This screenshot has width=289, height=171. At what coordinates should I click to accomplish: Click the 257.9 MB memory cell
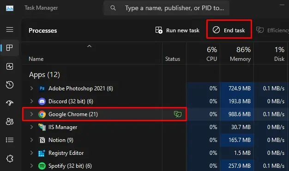[237, 165]
